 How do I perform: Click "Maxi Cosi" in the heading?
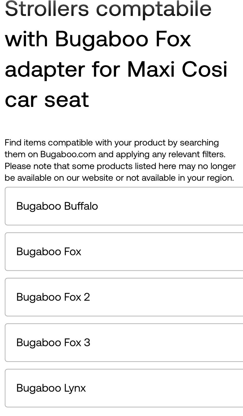[x=177, y=69]
